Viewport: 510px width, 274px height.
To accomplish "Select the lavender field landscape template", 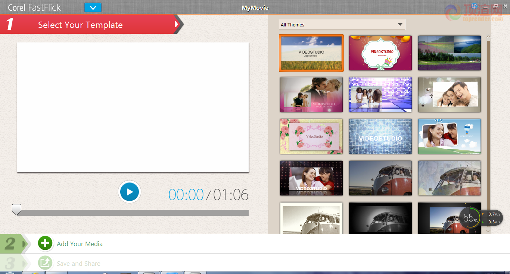I will pyautogui.click(x=450, y=53).
